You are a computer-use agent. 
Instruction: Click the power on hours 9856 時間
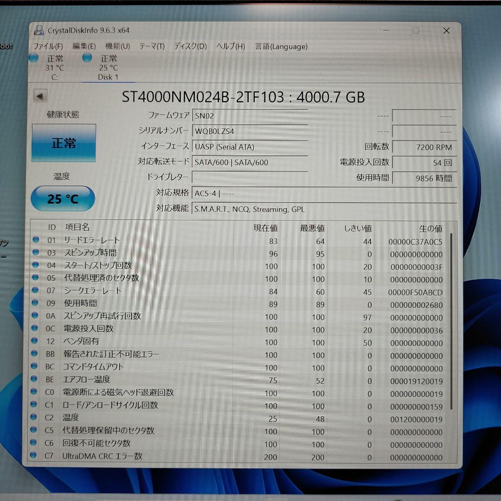pos(424,178)
